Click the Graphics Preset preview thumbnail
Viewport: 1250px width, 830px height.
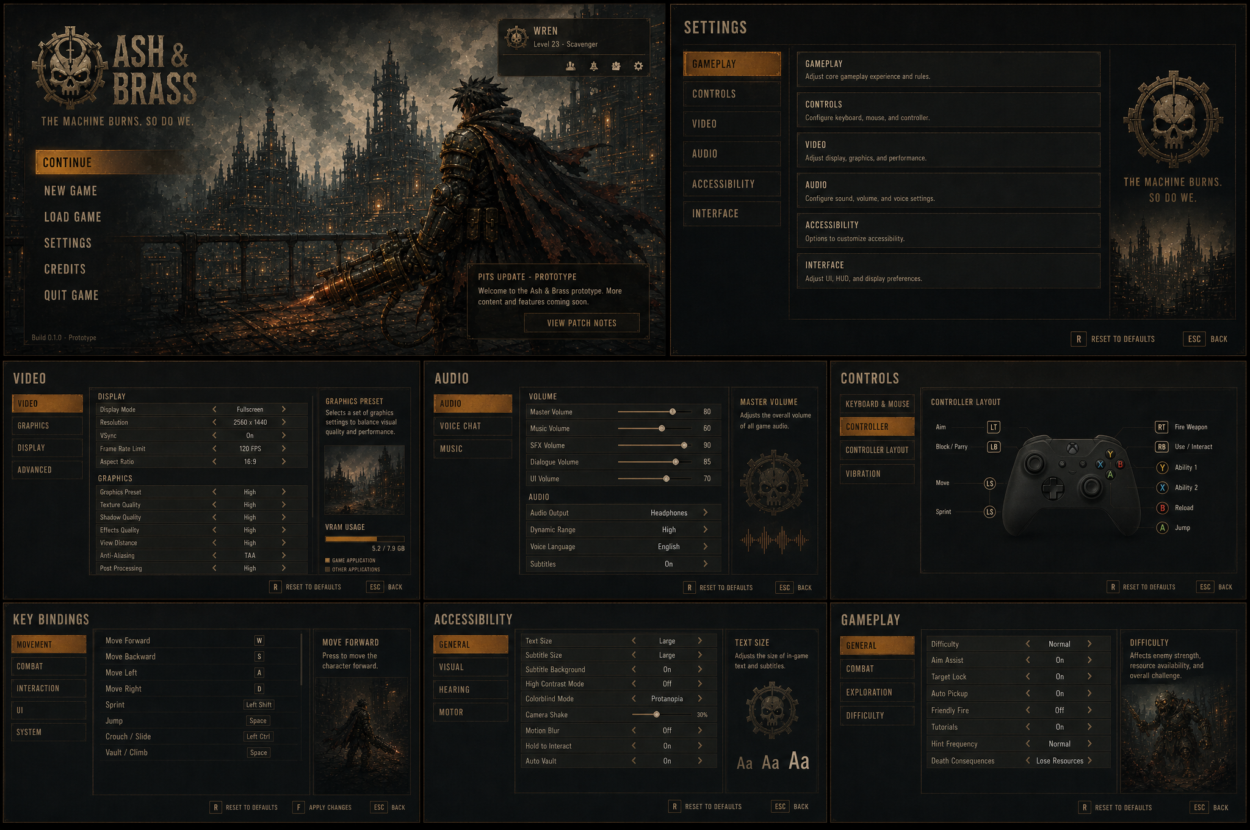364,480
